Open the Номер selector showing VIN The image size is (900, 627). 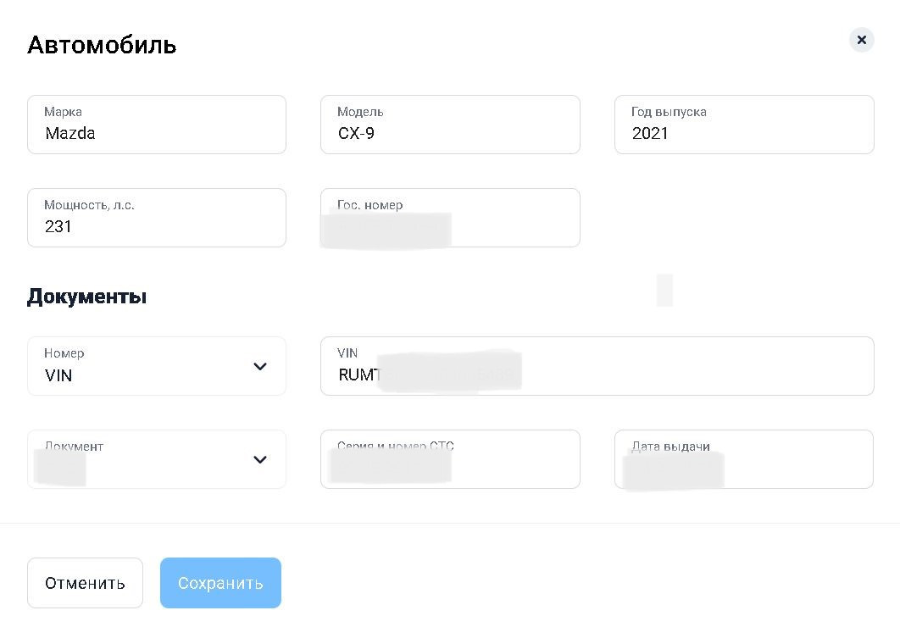[144, 367]
